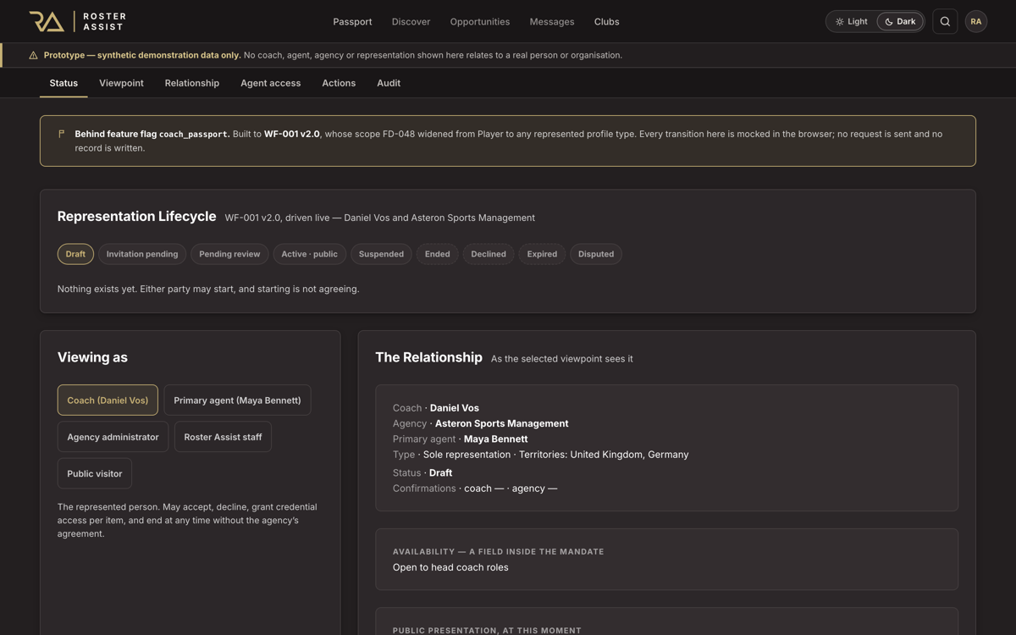Select the Declined lifecycle state
1016x635 pixels.
[489, 254]
